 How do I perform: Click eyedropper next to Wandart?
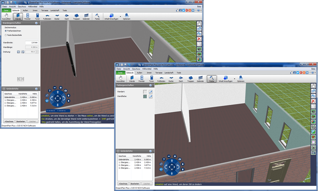[x=151, y=92]
